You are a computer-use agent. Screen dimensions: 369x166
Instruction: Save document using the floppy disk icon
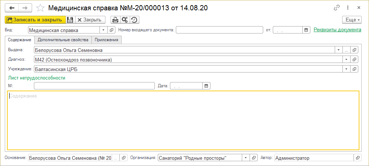70,20
